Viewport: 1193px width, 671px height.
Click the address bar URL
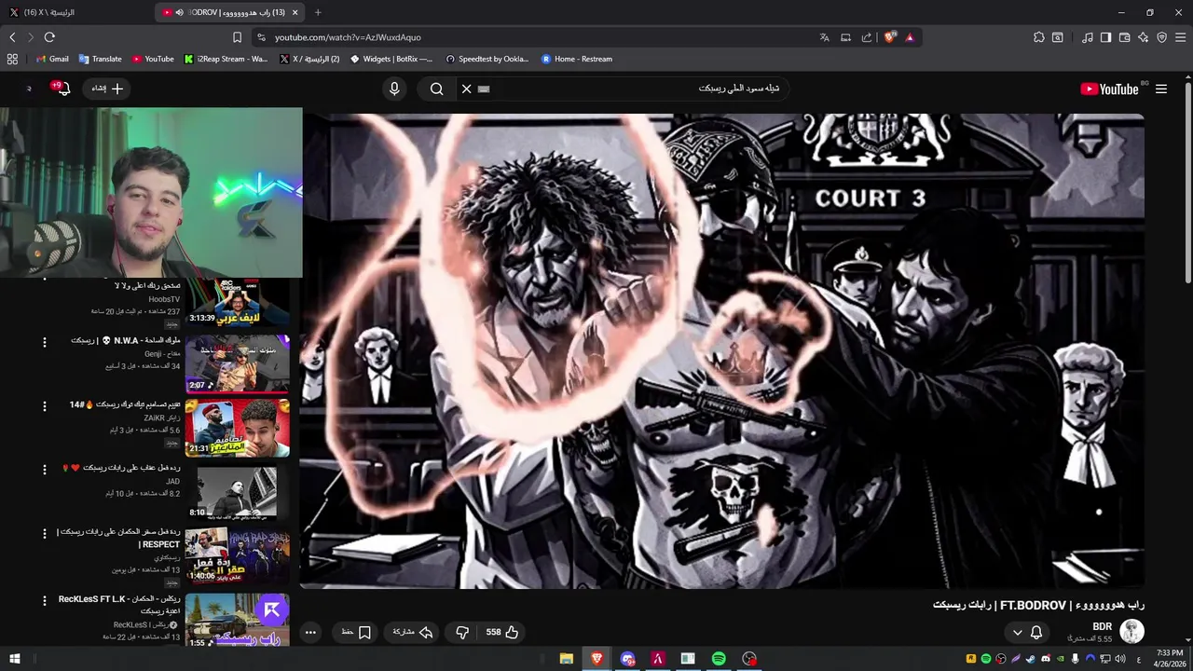348,37
